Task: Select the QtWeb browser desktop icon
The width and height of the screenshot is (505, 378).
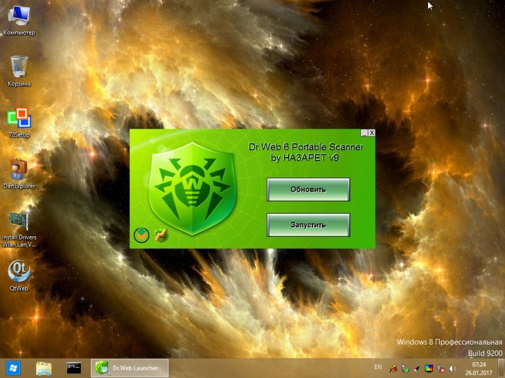Action: (19, 276)
